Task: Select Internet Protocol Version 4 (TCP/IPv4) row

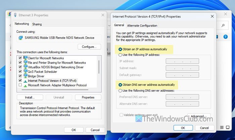Action: point(52,81)
